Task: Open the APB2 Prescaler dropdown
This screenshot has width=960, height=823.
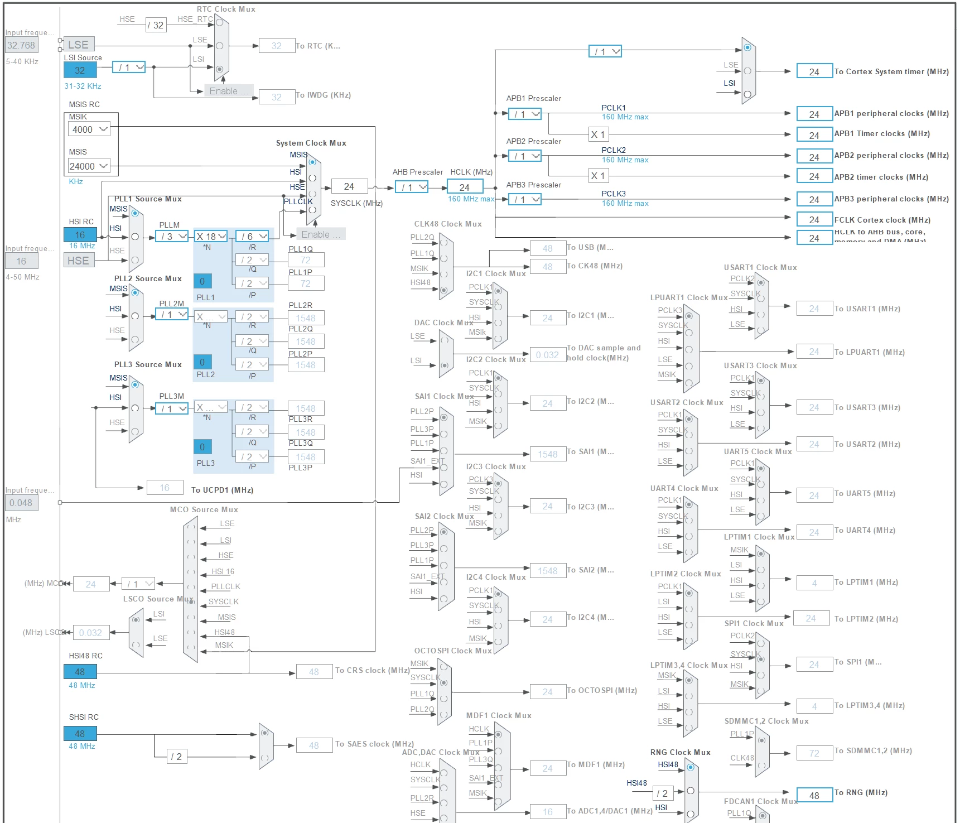Action: tap(525, 156)
